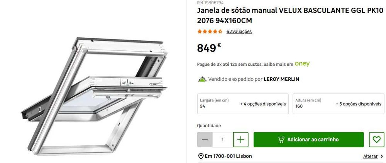386x163 pixels.
Task: Decrease quantity with the minus button
Action: (205, 140)
